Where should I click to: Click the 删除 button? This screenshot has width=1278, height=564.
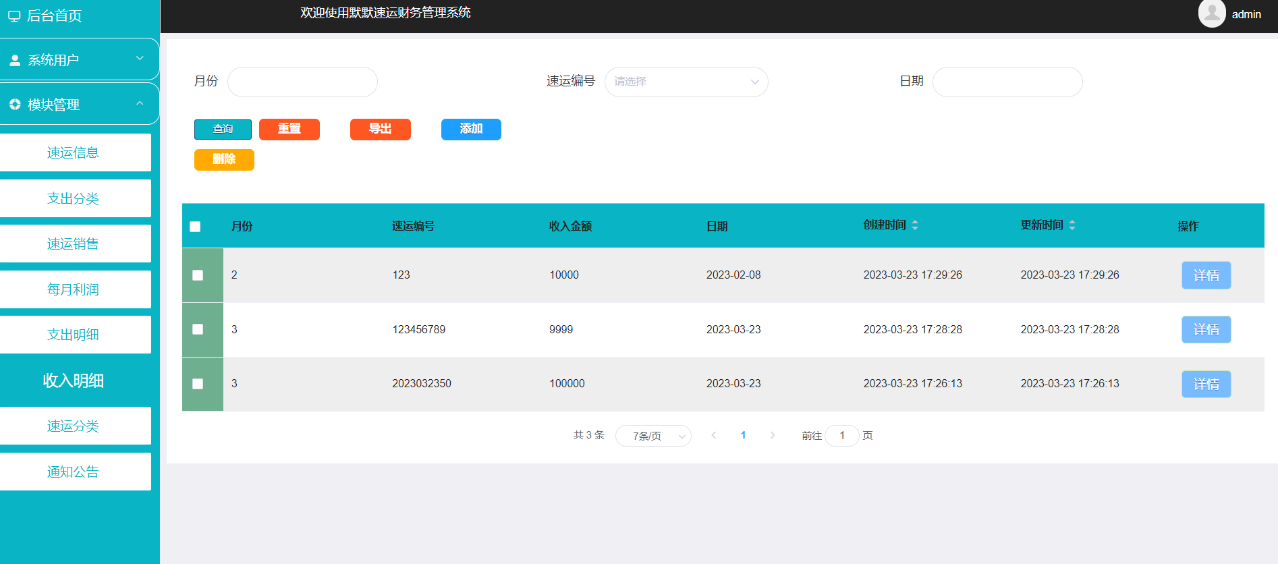tap(224, 160)
